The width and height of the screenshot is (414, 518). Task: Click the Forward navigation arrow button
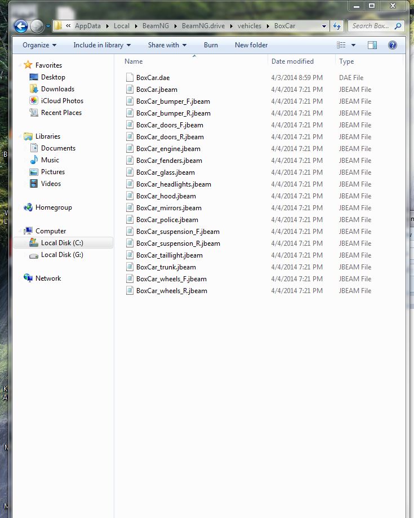37,26
